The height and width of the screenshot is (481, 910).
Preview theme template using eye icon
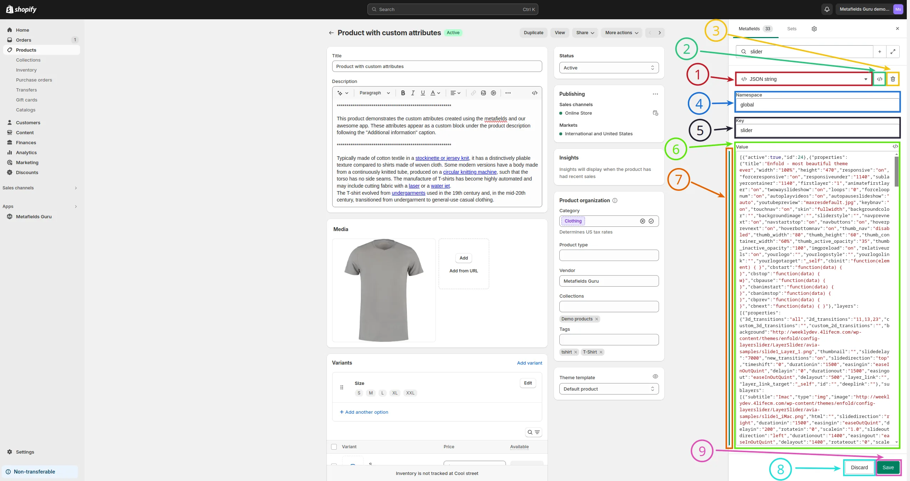click(655, 376)
